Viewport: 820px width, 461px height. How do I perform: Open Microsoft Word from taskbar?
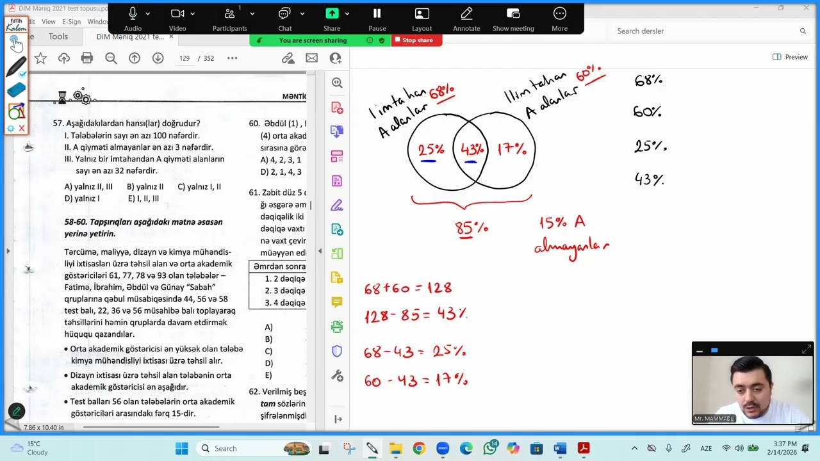(x=560, y=448)
